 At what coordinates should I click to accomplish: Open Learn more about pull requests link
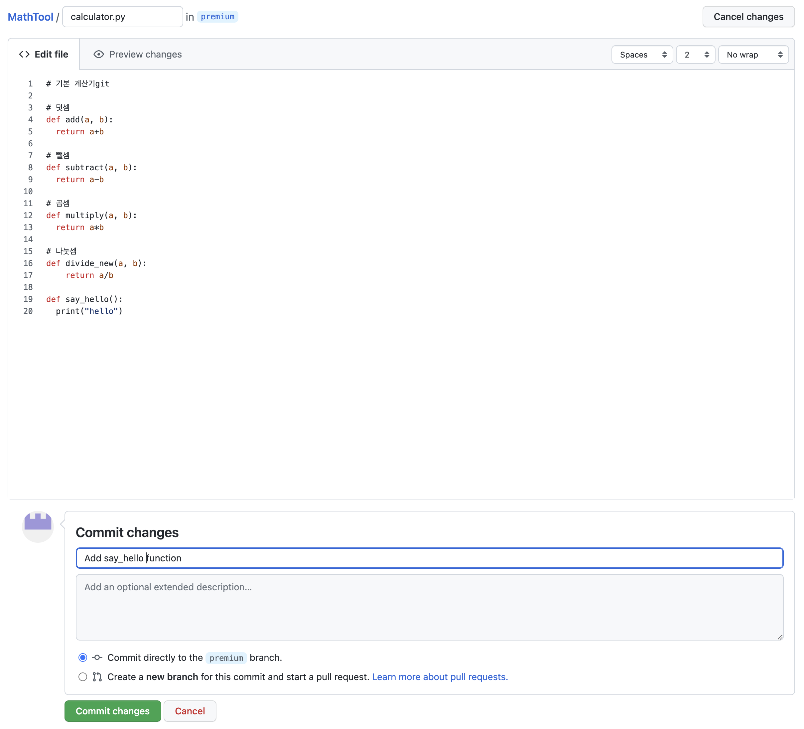coord(440,677)
